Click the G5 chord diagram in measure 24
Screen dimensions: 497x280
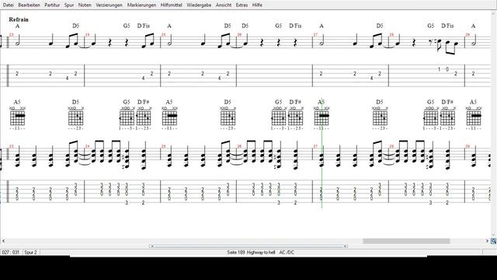click(127, 118)
